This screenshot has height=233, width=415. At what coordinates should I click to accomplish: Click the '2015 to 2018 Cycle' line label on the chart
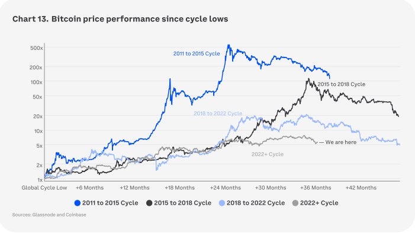tap(341, 84)
